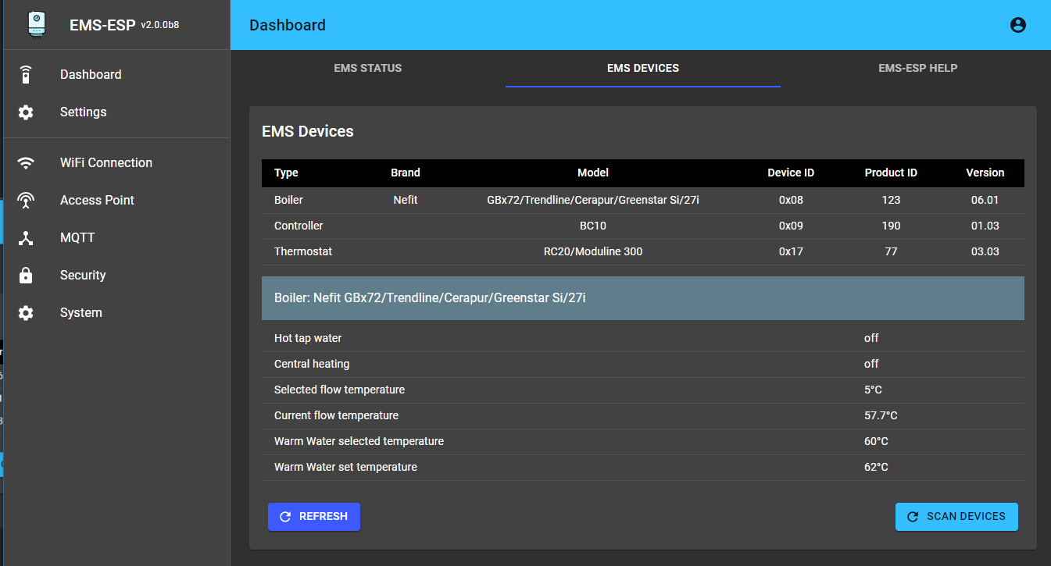The image size is (1051, 566).
Task: Open the user account profile icon
Action: [1017, 25]
